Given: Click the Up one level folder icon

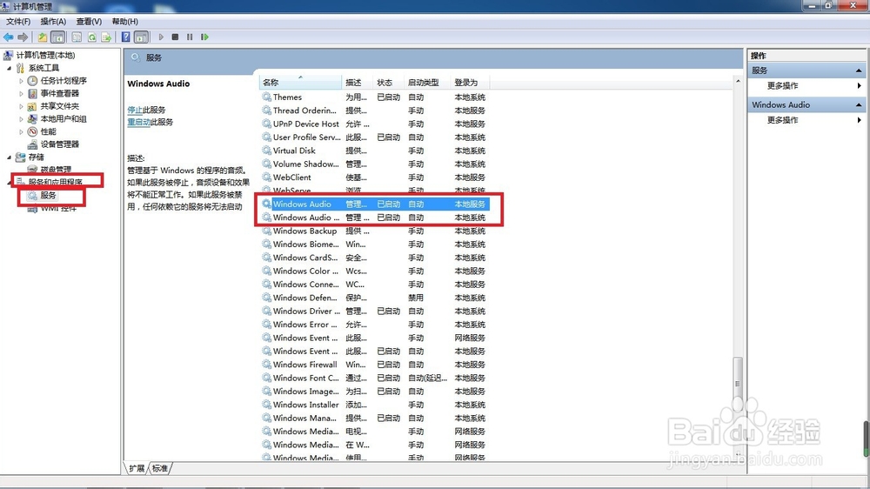Looking at the screenshot, I should tap(42, 37).
